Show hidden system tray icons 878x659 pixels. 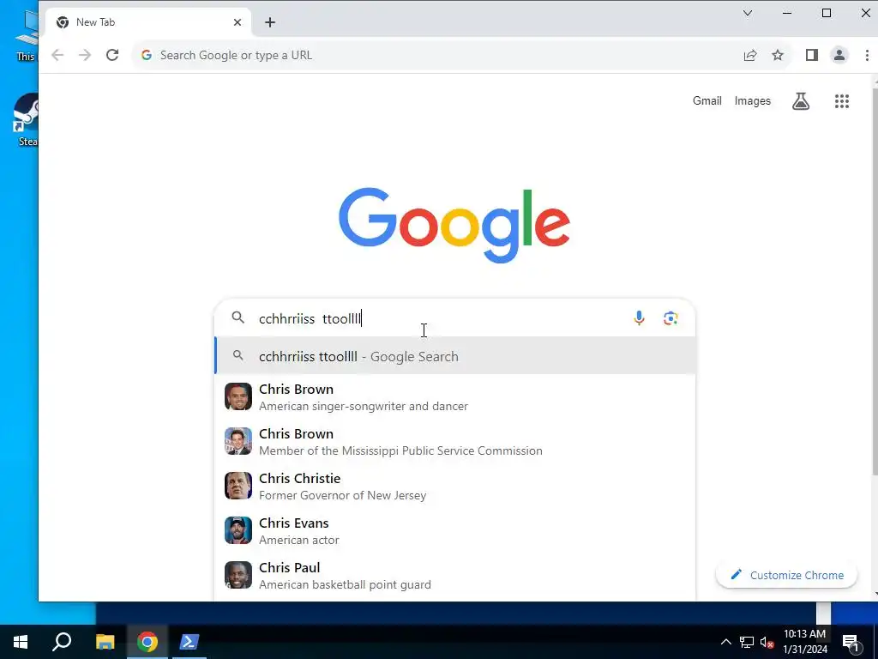pos(725,642)
